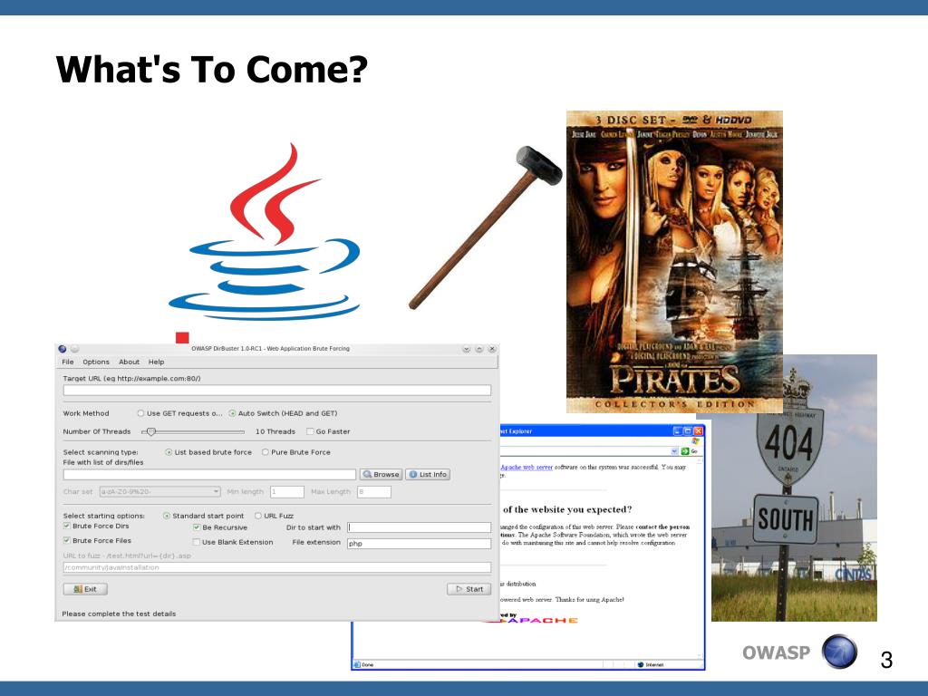Close the DirBuster window
Image resolution: width=928 pixels, height=696 pixels.
492,349
